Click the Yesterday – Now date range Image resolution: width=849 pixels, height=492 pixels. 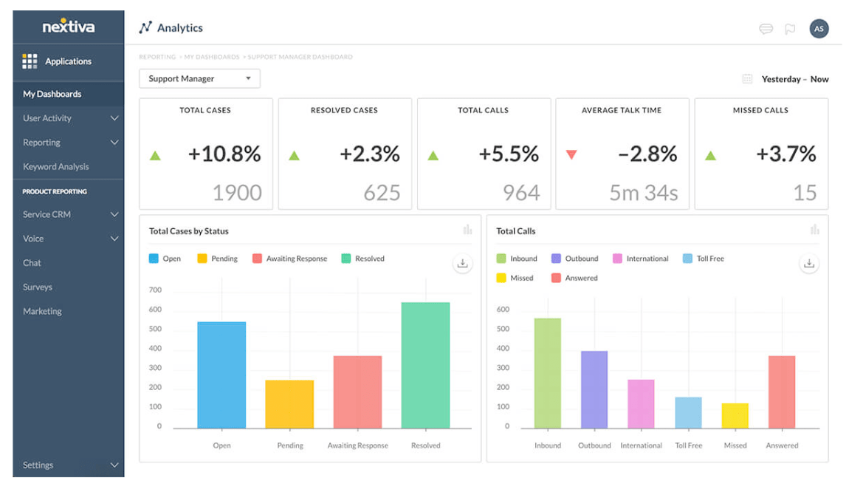tap(794, 79)
